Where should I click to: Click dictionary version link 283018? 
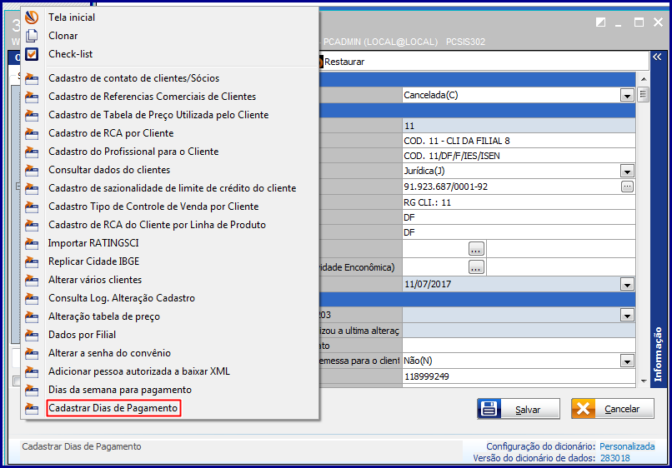(615, 458)
